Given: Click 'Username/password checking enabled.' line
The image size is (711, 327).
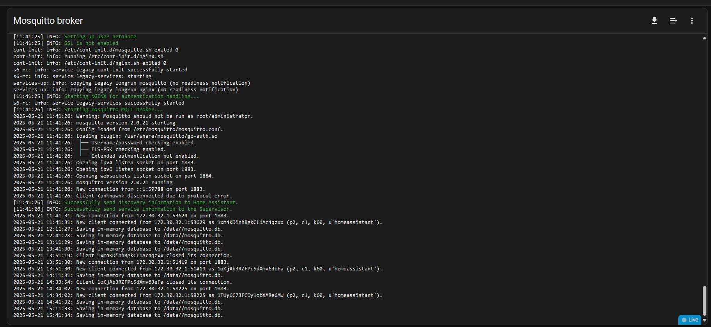Looking at the screenshot, I should click(105, 143).
